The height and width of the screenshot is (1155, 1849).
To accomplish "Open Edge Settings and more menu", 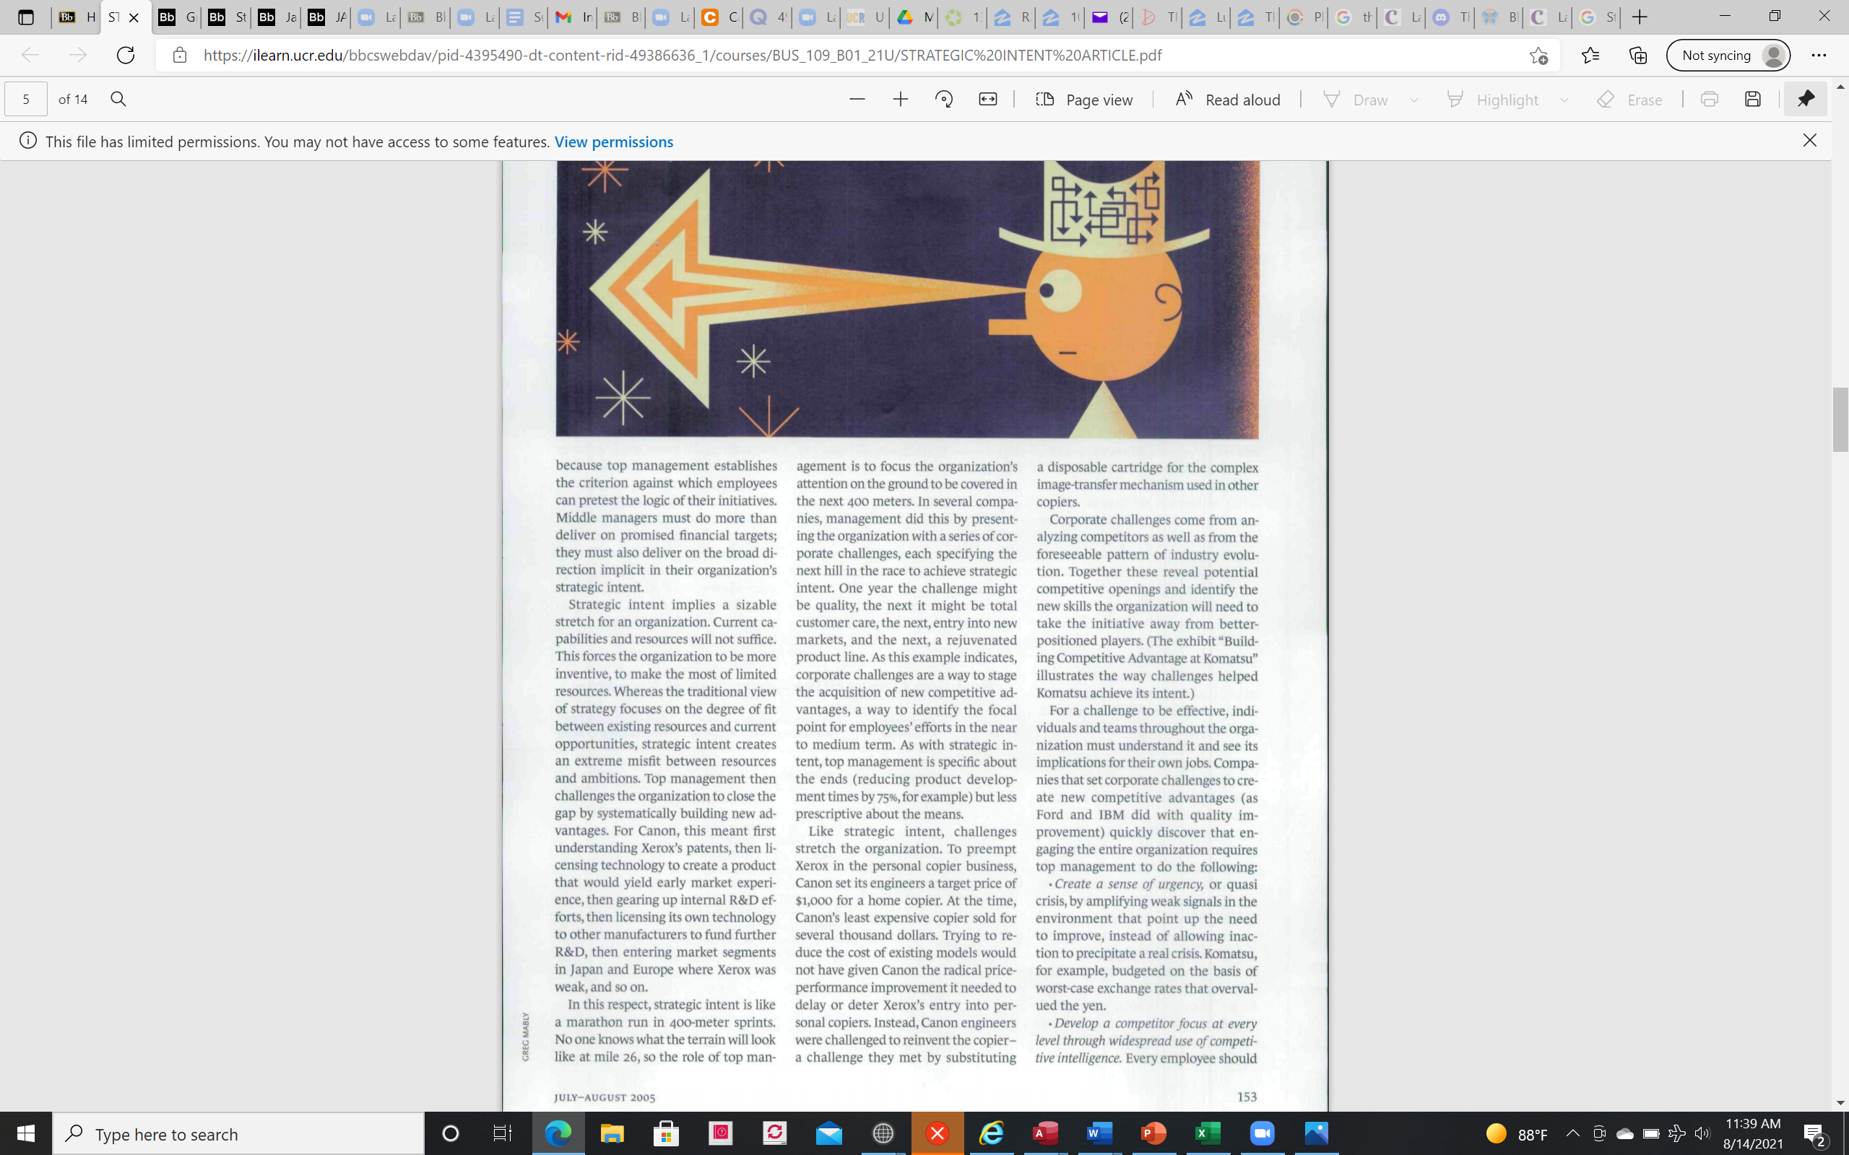I will coord(1819,55).
